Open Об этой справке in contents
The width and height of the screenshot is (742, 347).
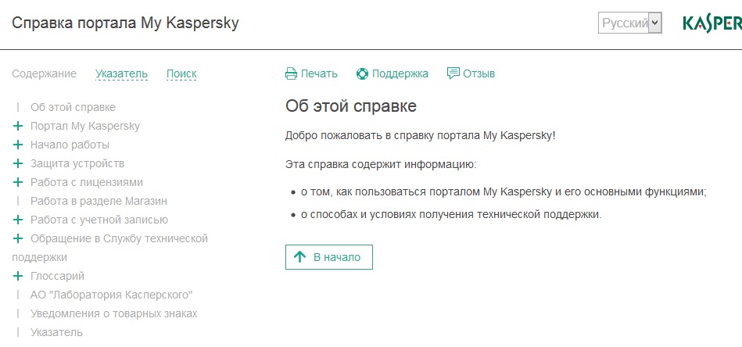pyautogui.click(x=73, y=107)
